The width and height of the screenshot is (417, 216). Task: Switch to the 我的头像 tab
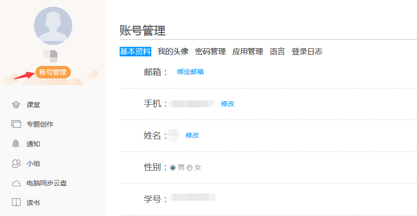coord(173,52)
